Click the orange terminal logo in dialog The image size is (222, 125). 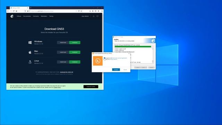click(98, 61)
